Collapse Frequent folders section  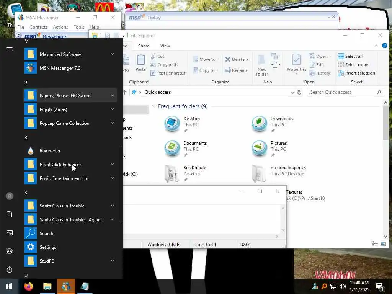[x=154, y=106]
